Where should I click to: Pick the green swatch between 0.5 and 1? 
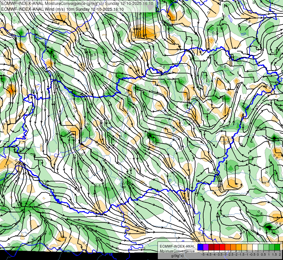tap(267, 247)
